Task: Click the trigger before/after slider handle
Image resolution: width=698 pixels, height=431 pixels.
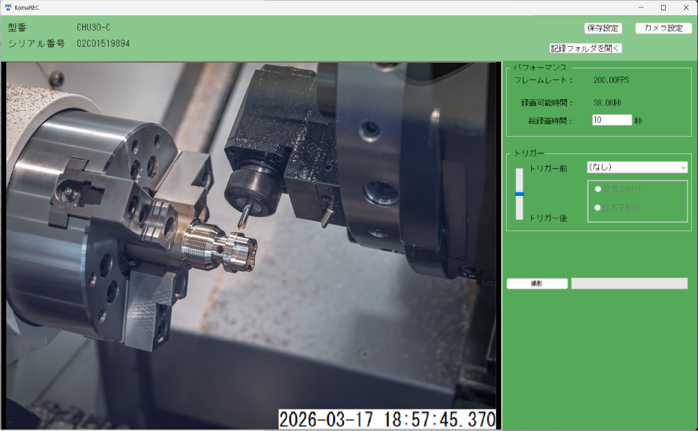Action: coord(519,194)
